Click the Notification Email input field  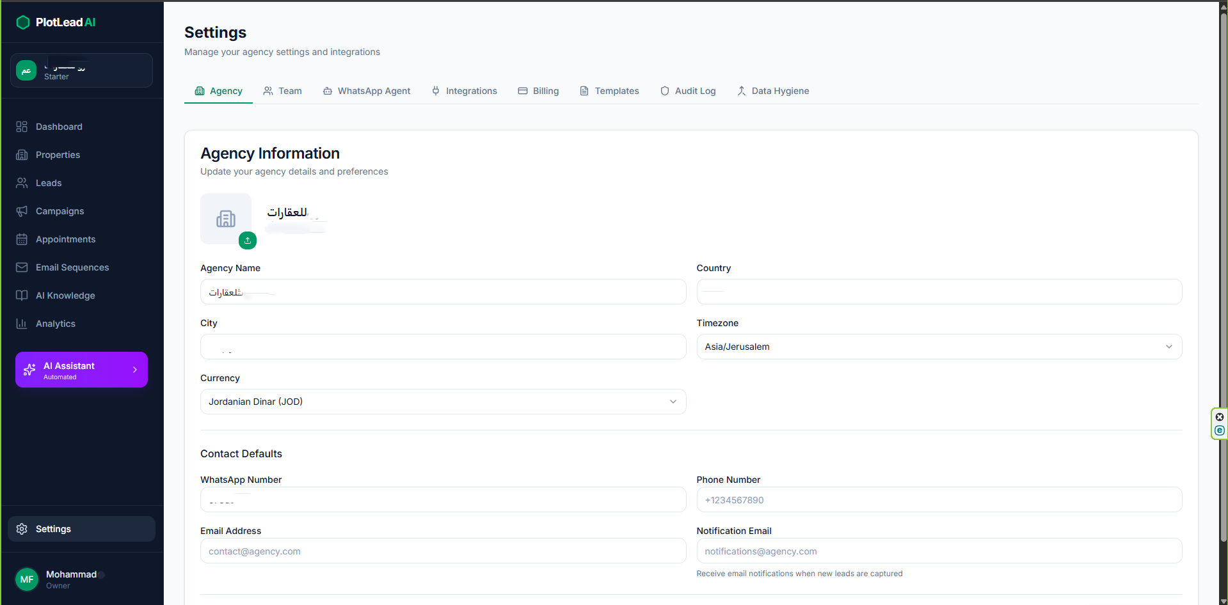(x=939, y=551)
